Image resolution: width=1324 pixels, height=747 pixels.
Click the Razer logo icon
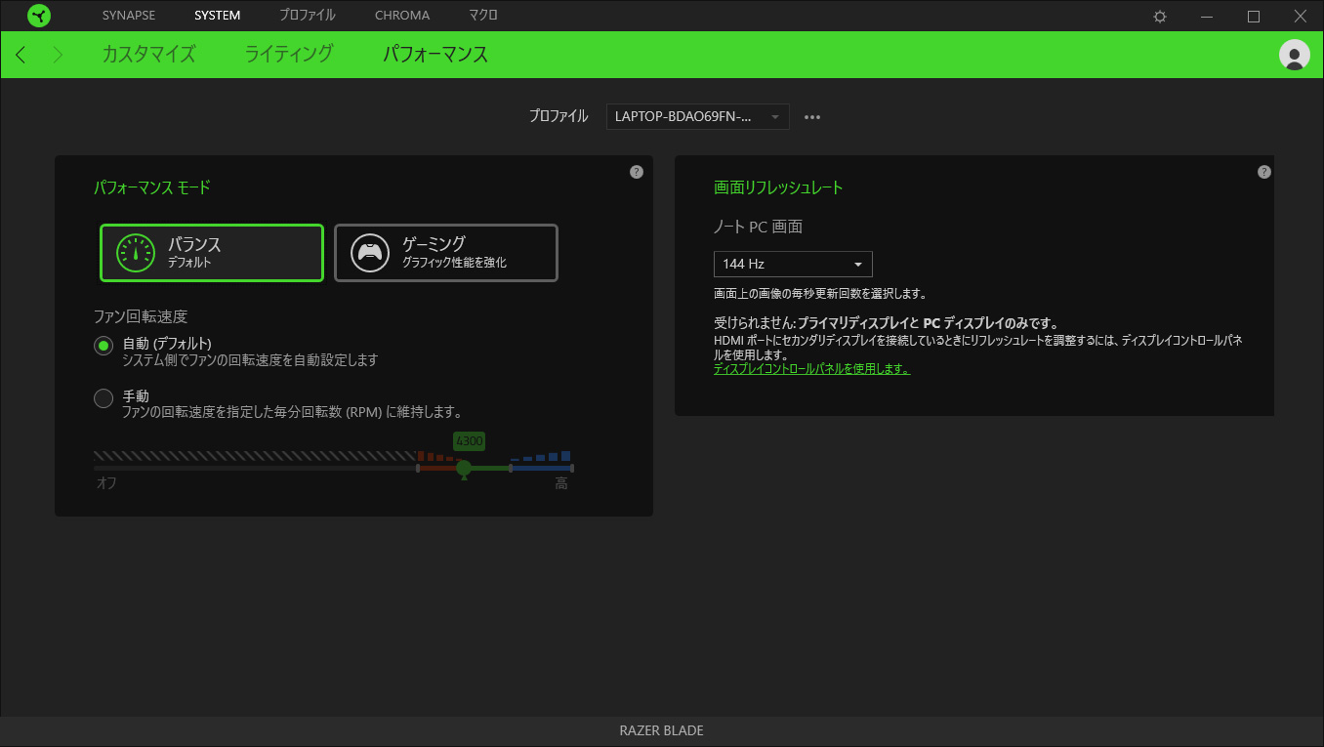click(x=39, y=16)
